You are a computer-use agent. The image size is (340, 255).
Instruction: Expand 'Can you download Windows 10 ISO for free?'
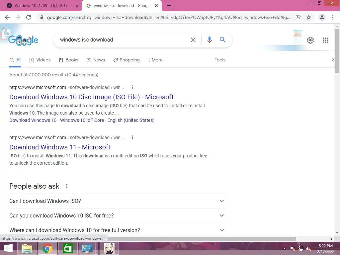coord(117,216)
